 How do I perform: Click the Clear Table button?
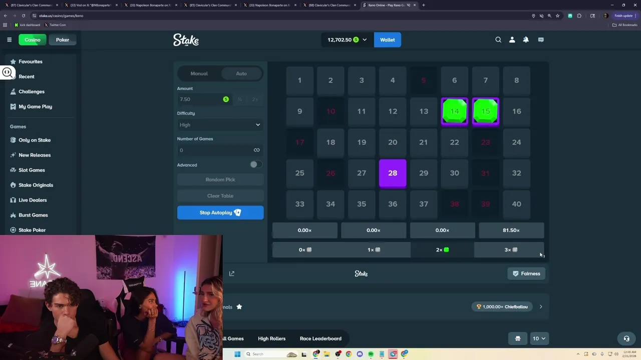pos(220,196)
